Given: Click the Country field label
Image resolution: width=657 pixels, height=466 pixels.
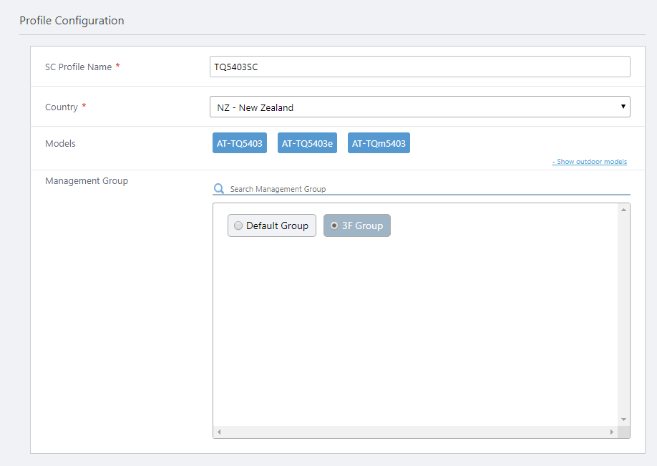Looking at the screenshot, I should point(62,107).
